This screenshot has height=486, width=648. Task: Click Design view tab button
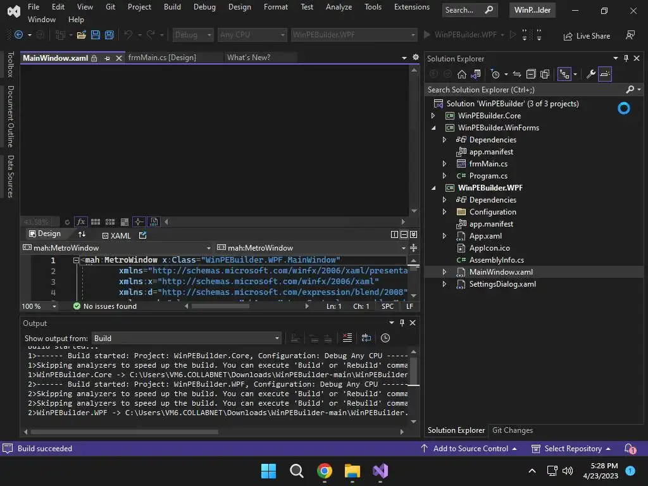pos(45,234)
